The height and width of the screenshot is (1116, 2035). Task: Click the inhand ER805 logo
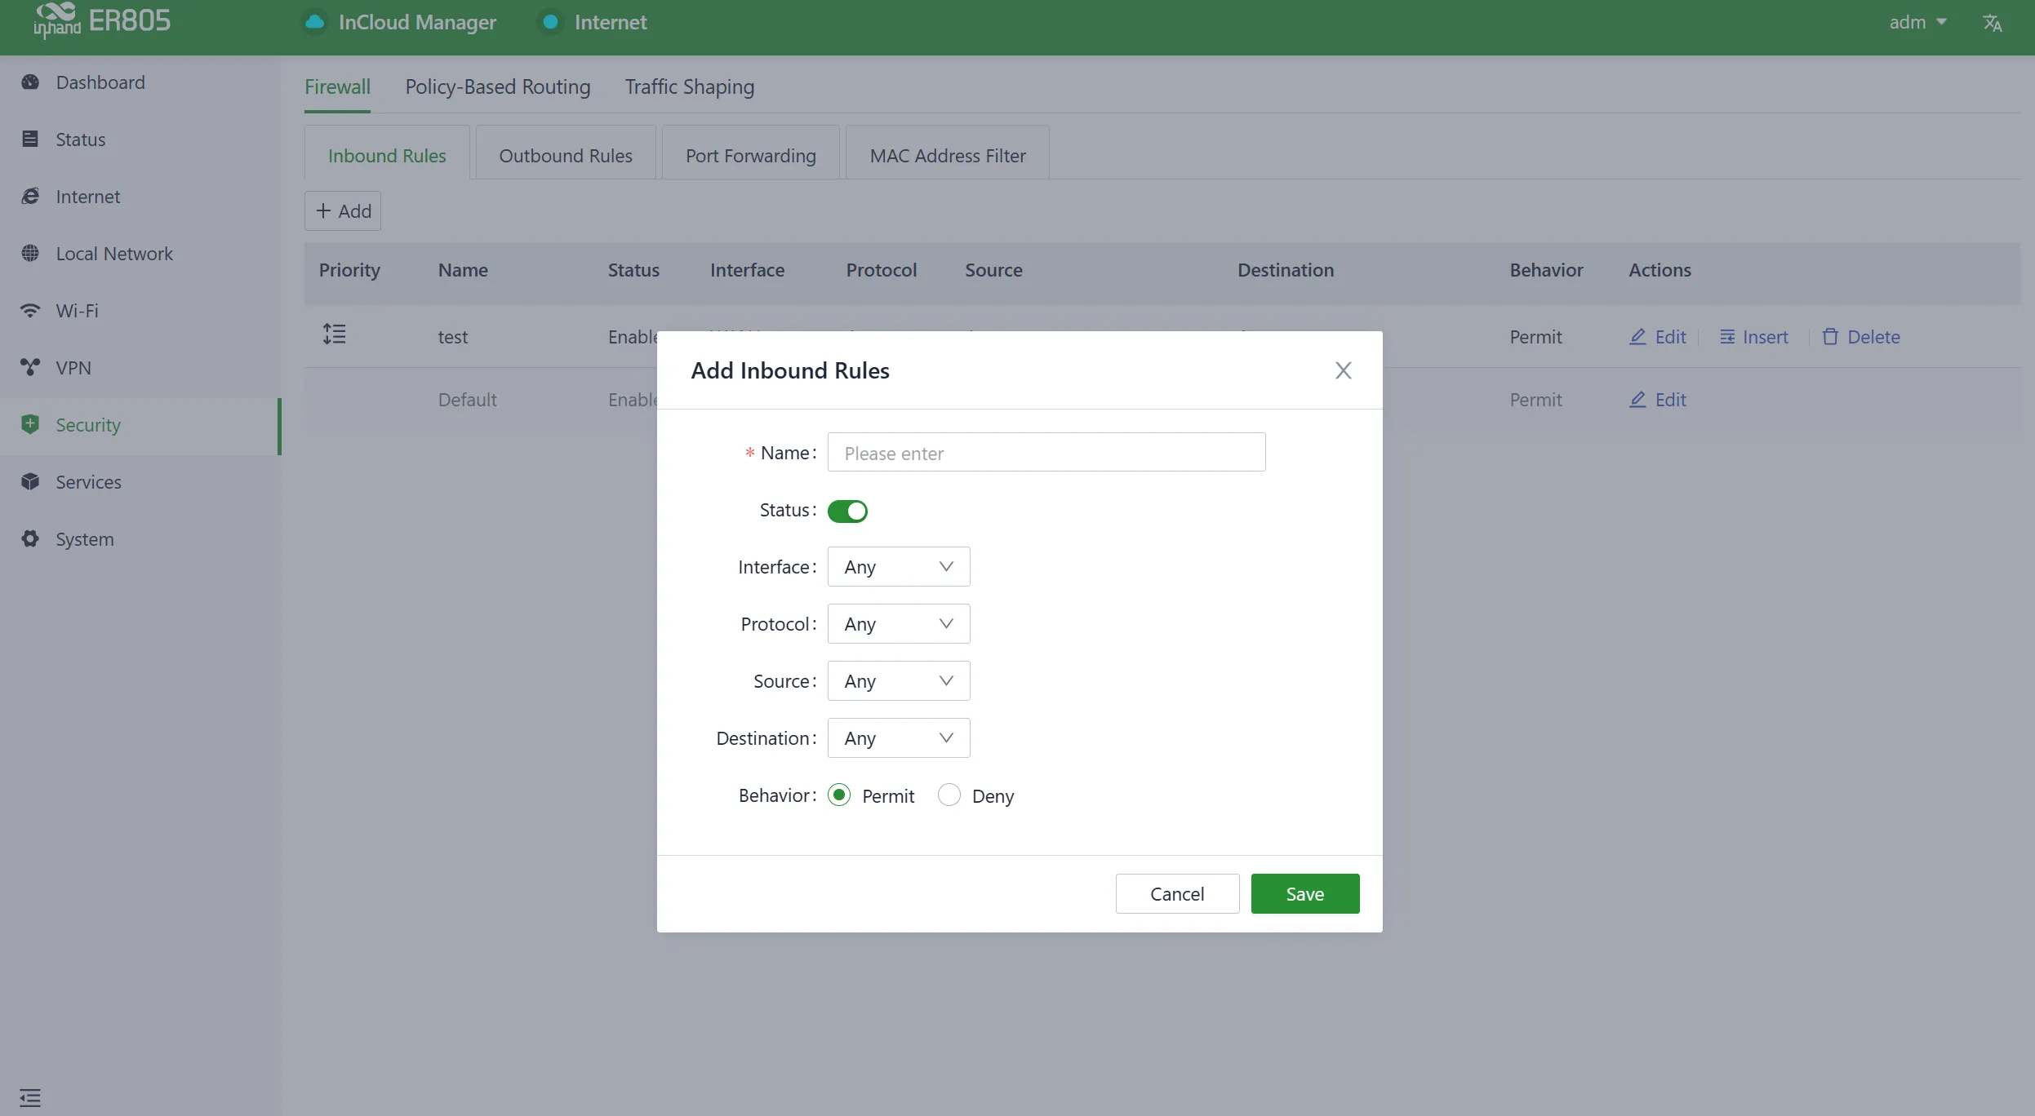[x=102, y=21]
